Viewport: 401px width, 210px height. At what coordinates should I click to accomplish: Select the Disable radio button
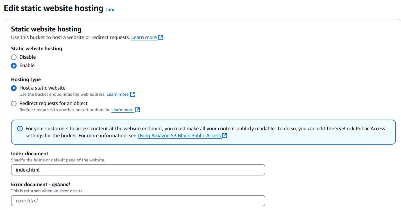point(14,57)
